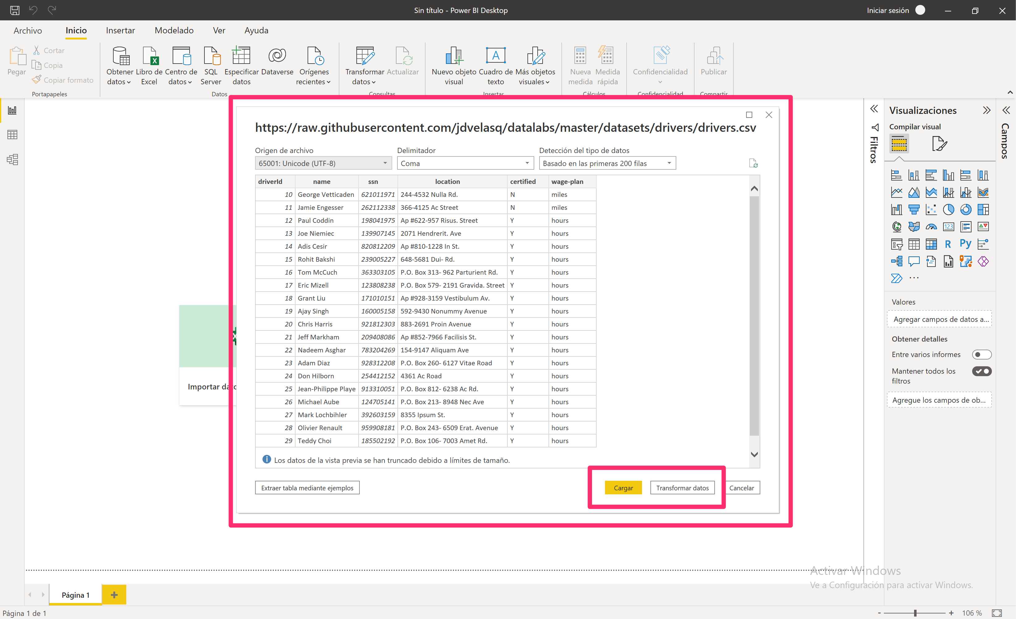The image size is (1016, 619).
Task: Switch to Modelado tab
Action: pos(174,31)
